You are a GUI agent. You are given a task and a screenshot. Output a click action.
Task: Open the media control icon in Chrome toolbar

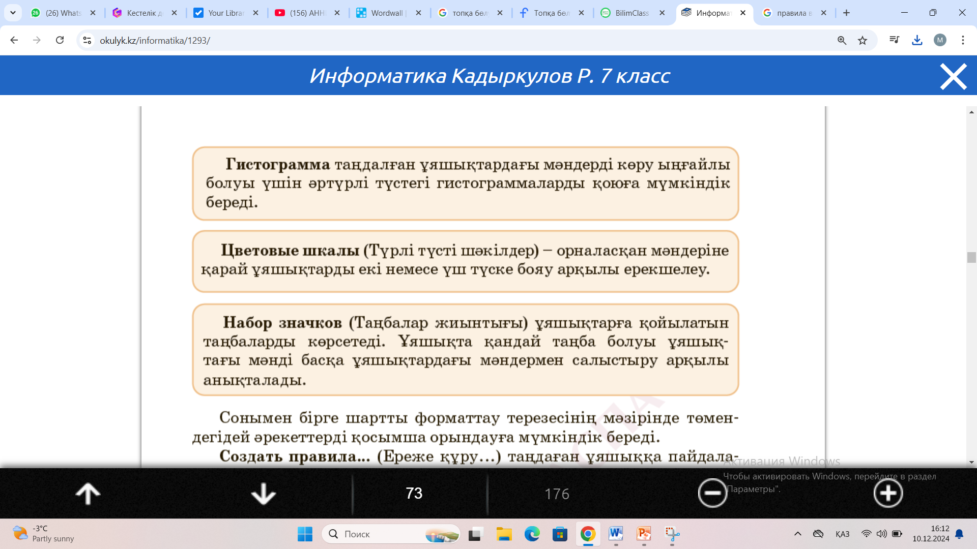(894, 40)
